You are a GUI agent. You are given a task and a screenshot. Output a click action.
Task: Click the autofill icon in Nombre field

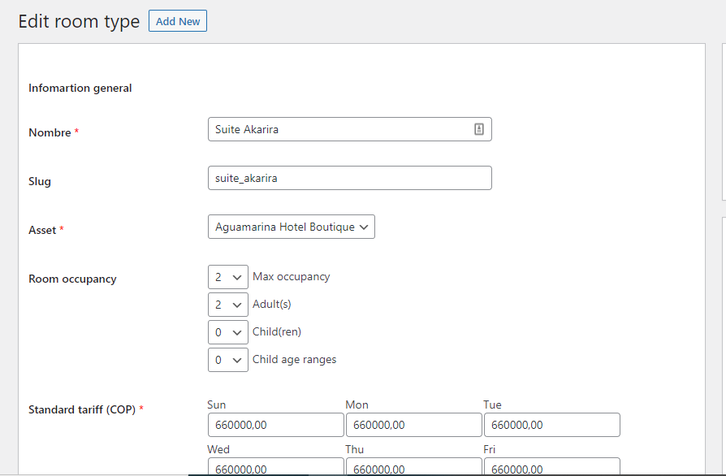(479, 129)
